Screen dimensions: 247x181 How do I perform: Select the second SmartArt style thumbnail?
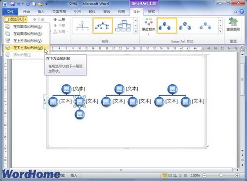(185, 26)
